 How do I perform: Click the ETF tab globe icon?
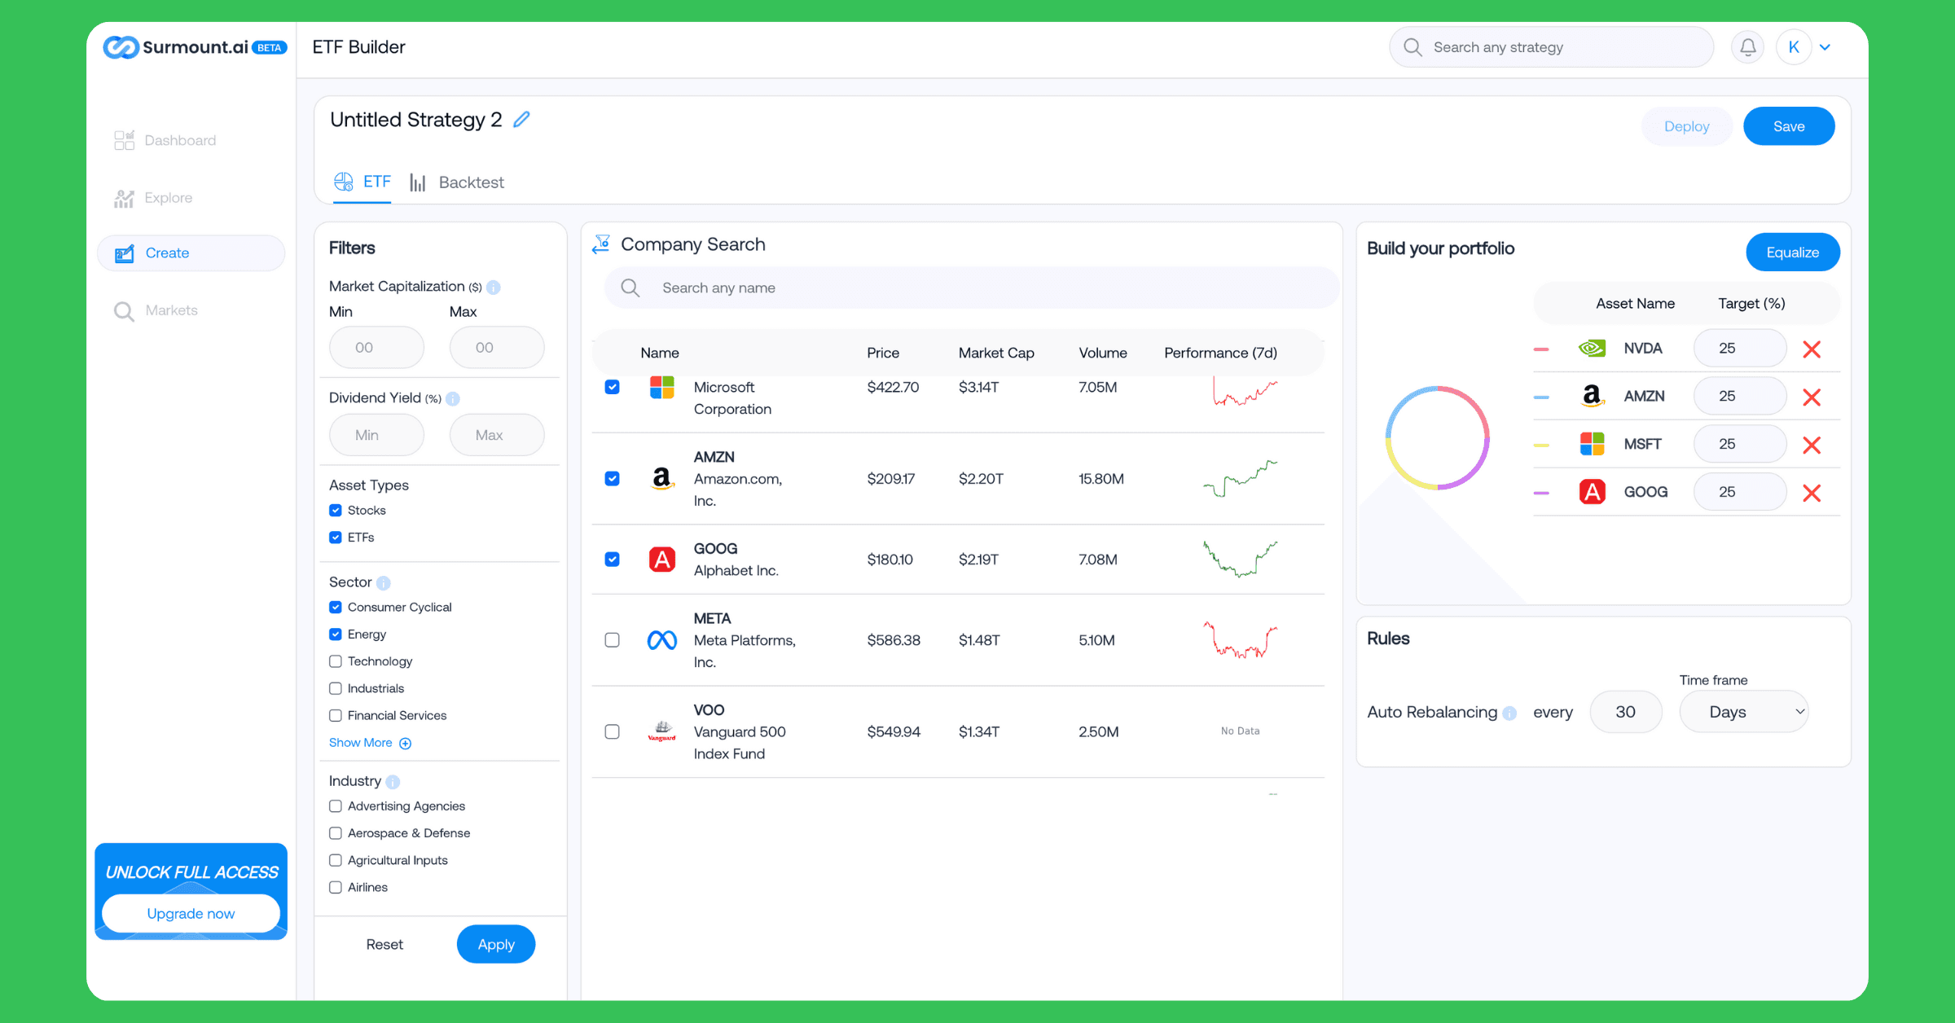(x=344, y=181)
